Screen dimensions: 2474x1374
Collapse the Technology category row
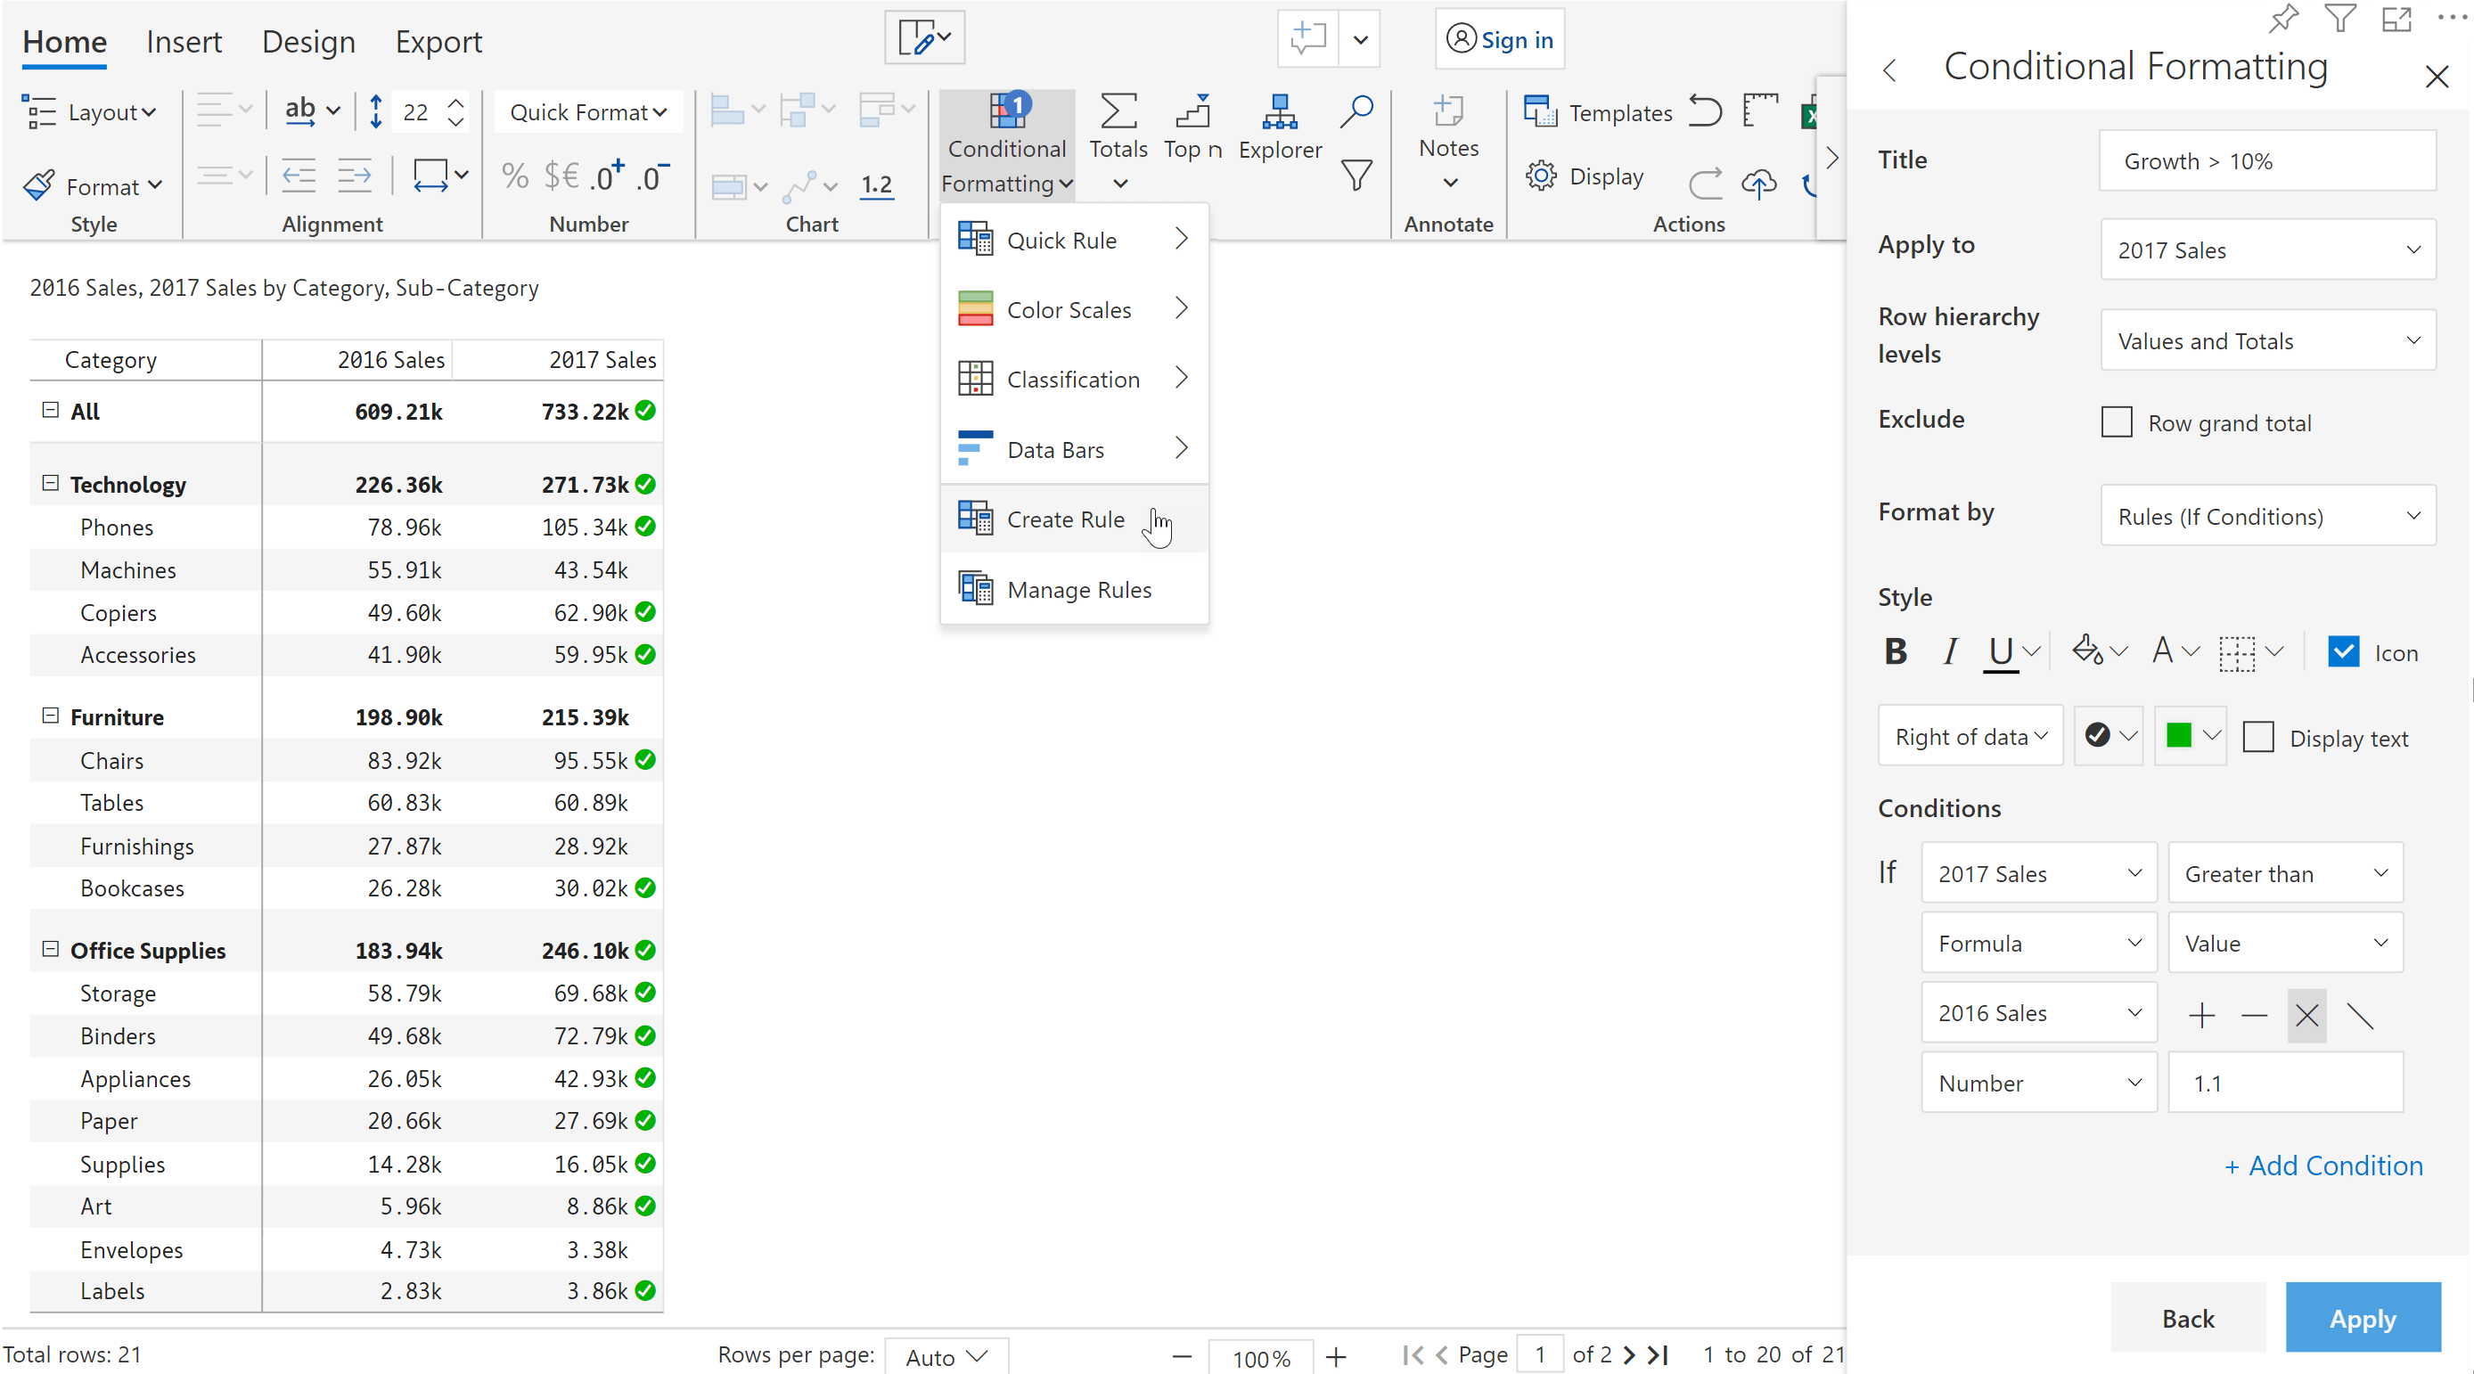tap(50, 483)
